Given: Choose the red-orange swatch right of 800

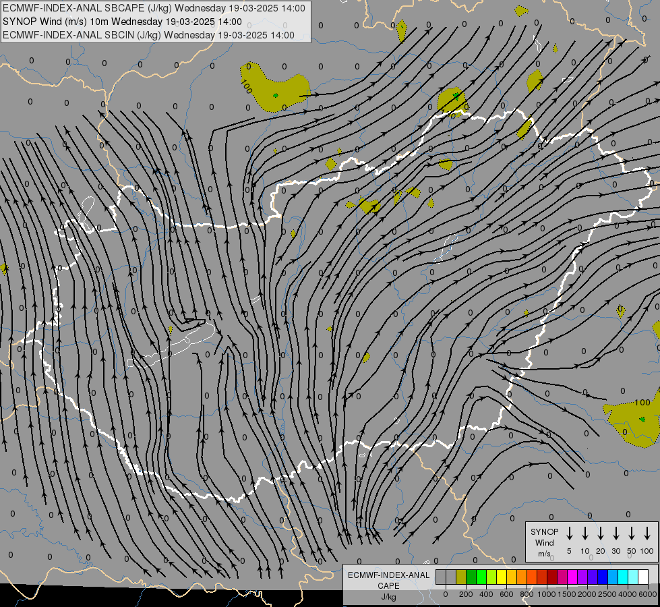Looking at the screenshot, I should (532, 577).
